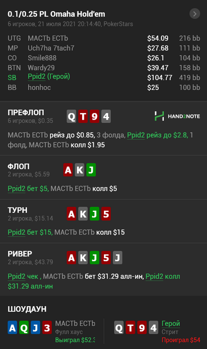Click Ppid2 link in turn bet line
This screenshot has width=207, height=349.
click(16, 232)
